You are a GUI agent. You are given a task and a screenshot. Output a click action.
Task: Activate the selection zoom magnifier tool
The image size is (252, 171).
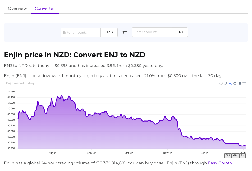230,83
